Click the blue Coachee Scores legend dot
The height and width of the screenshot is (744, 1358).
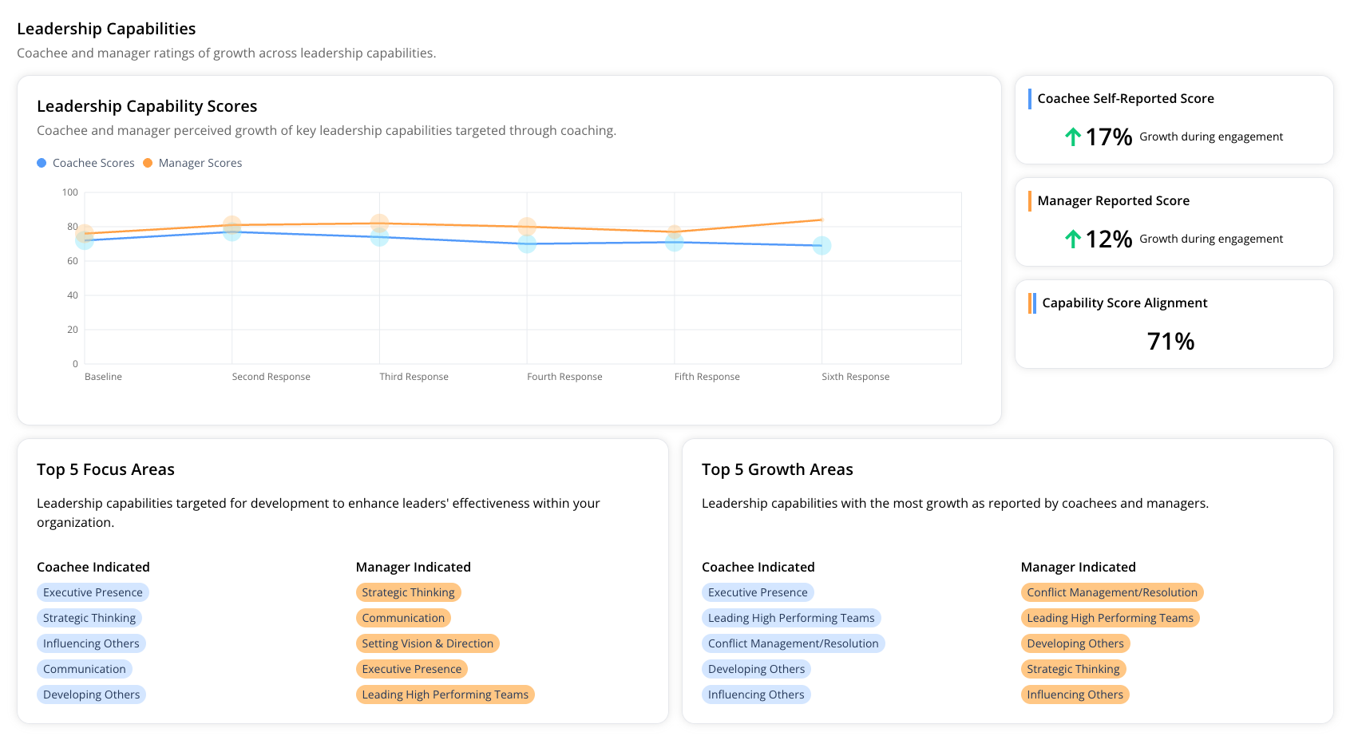[x=42, y=163]
